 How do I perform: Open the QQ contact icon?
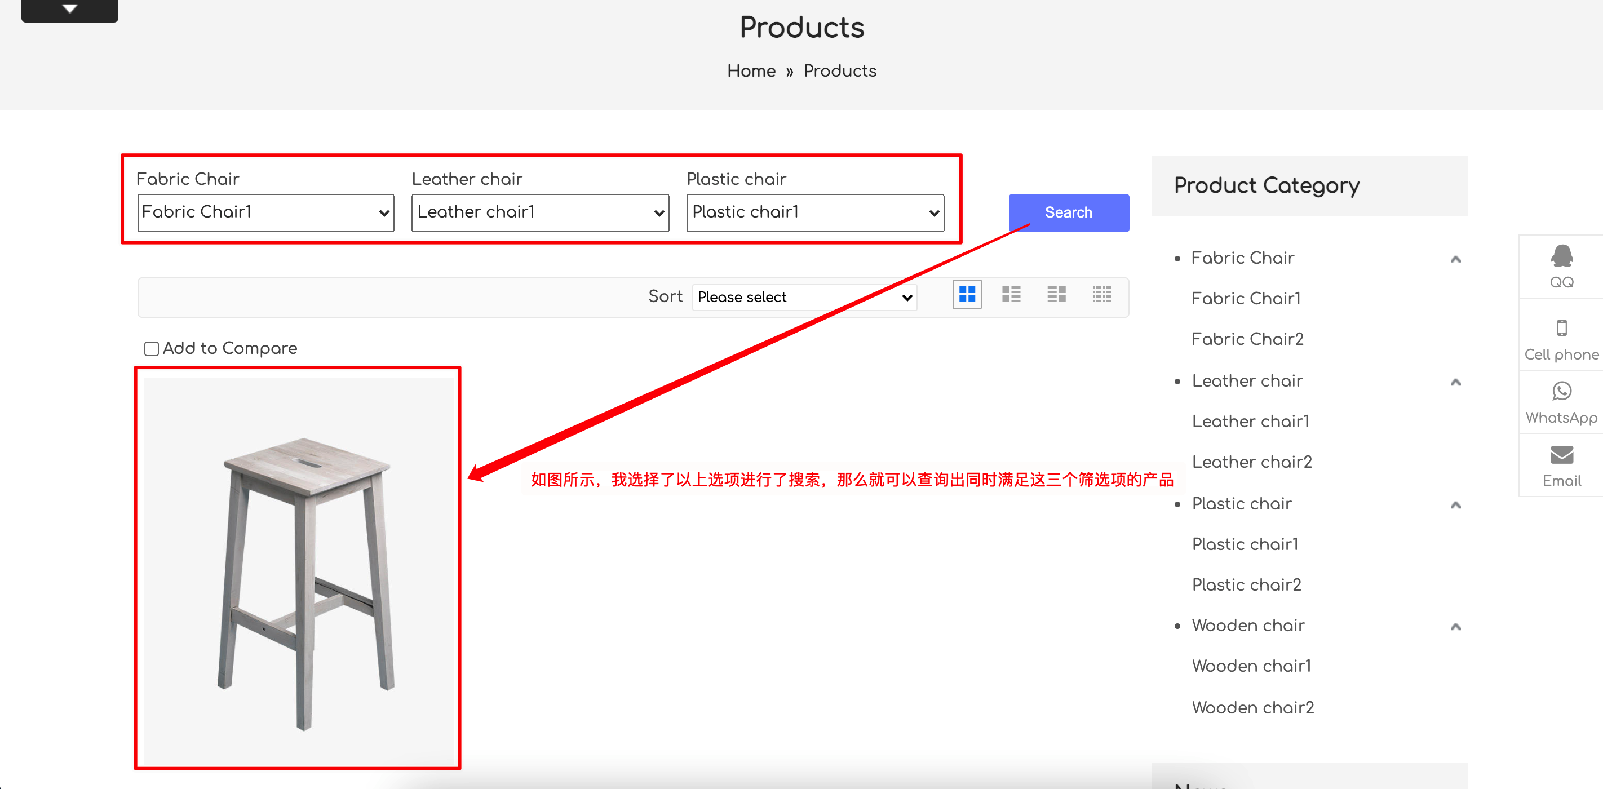tap(1561, 256)
